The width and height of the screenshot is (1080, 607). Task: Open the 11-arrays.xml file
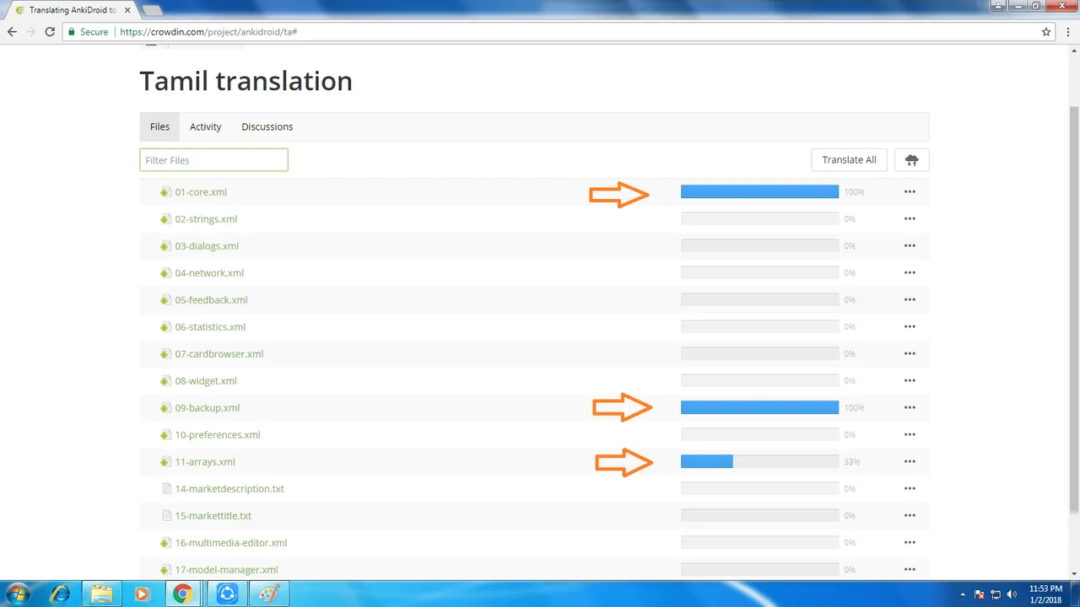[205, 462]
